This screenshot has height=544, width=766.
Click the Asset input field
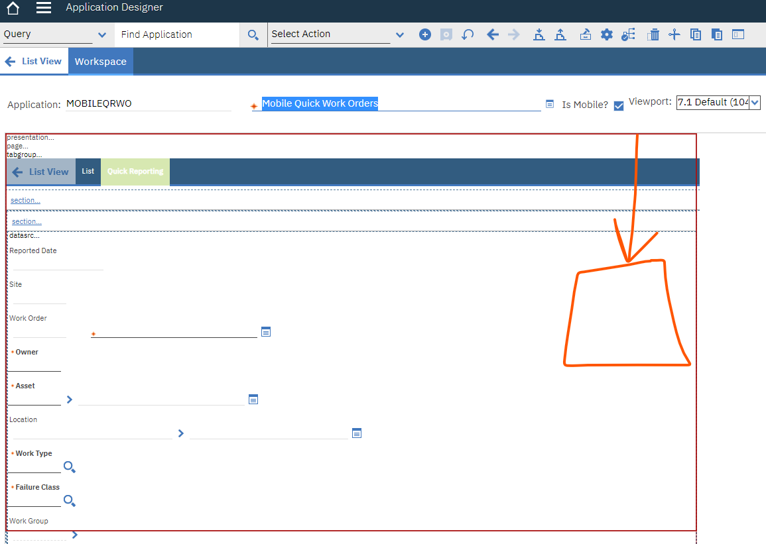[x=34, y=400]
